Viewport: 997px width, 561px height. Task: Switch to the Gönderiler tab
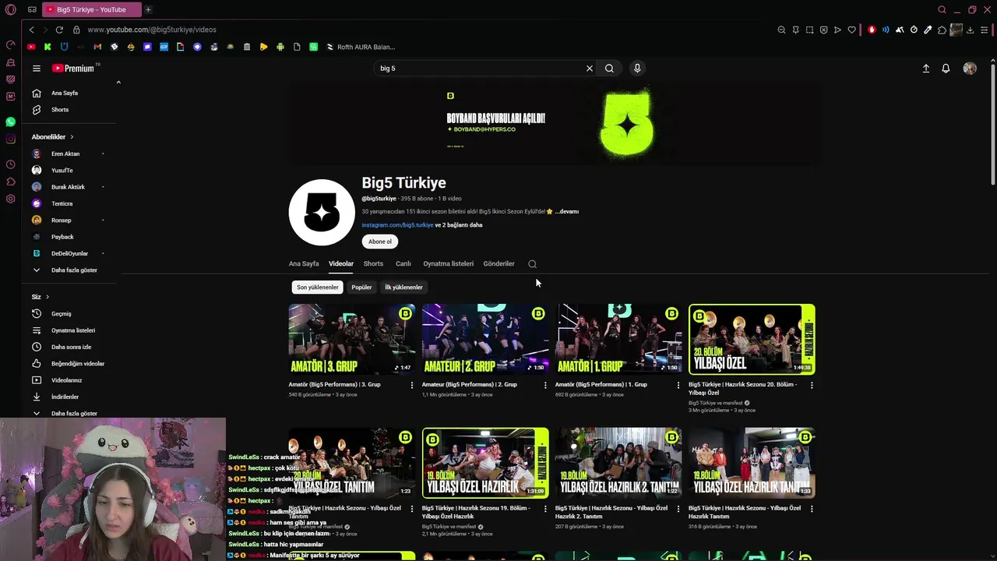tap(498, 263)
